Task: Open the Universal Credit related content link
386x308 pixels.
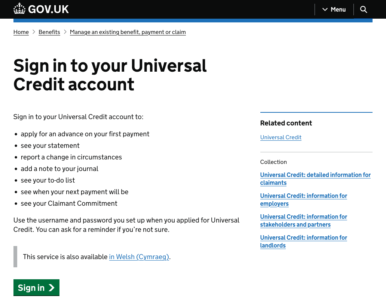Action: (281, 137)
